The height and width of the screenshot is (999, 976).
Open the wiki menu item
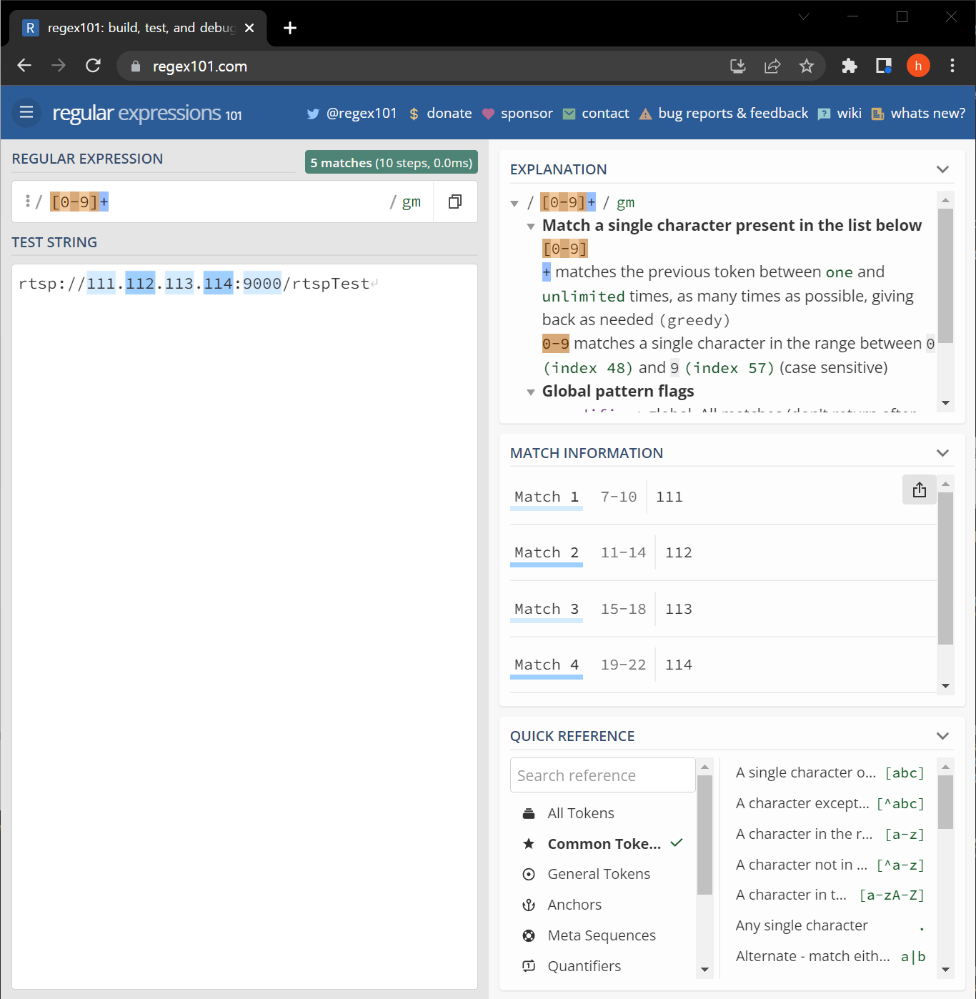849,113
